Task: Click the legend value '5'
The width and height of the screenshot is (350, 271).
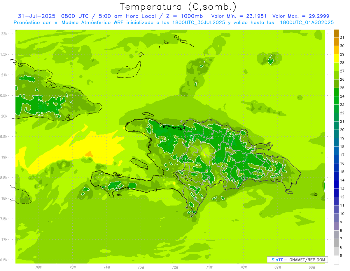Action: (x=341, y=256)
